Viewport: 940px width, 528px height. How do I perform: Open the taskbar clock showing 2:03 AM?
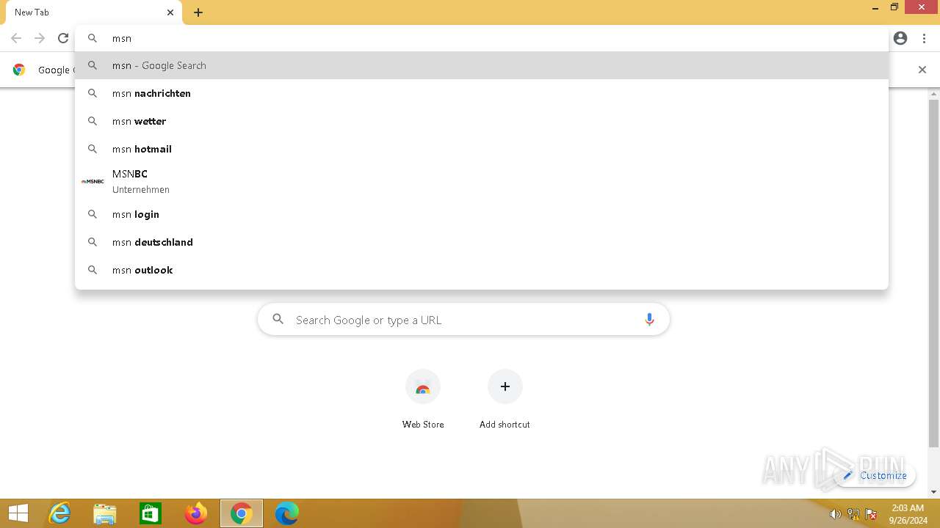pos(907,513)
